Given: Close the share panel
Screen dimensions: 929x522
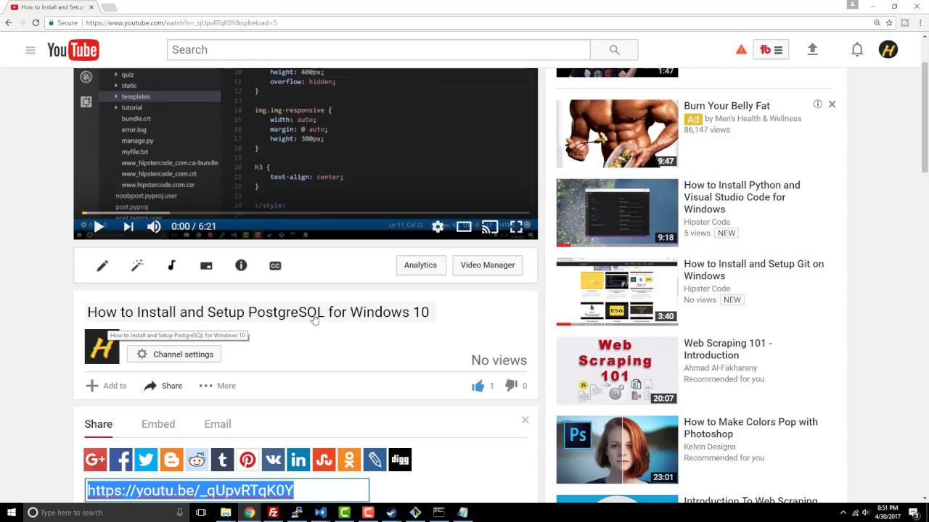Looking at the screenshot, I should (525, 420).
